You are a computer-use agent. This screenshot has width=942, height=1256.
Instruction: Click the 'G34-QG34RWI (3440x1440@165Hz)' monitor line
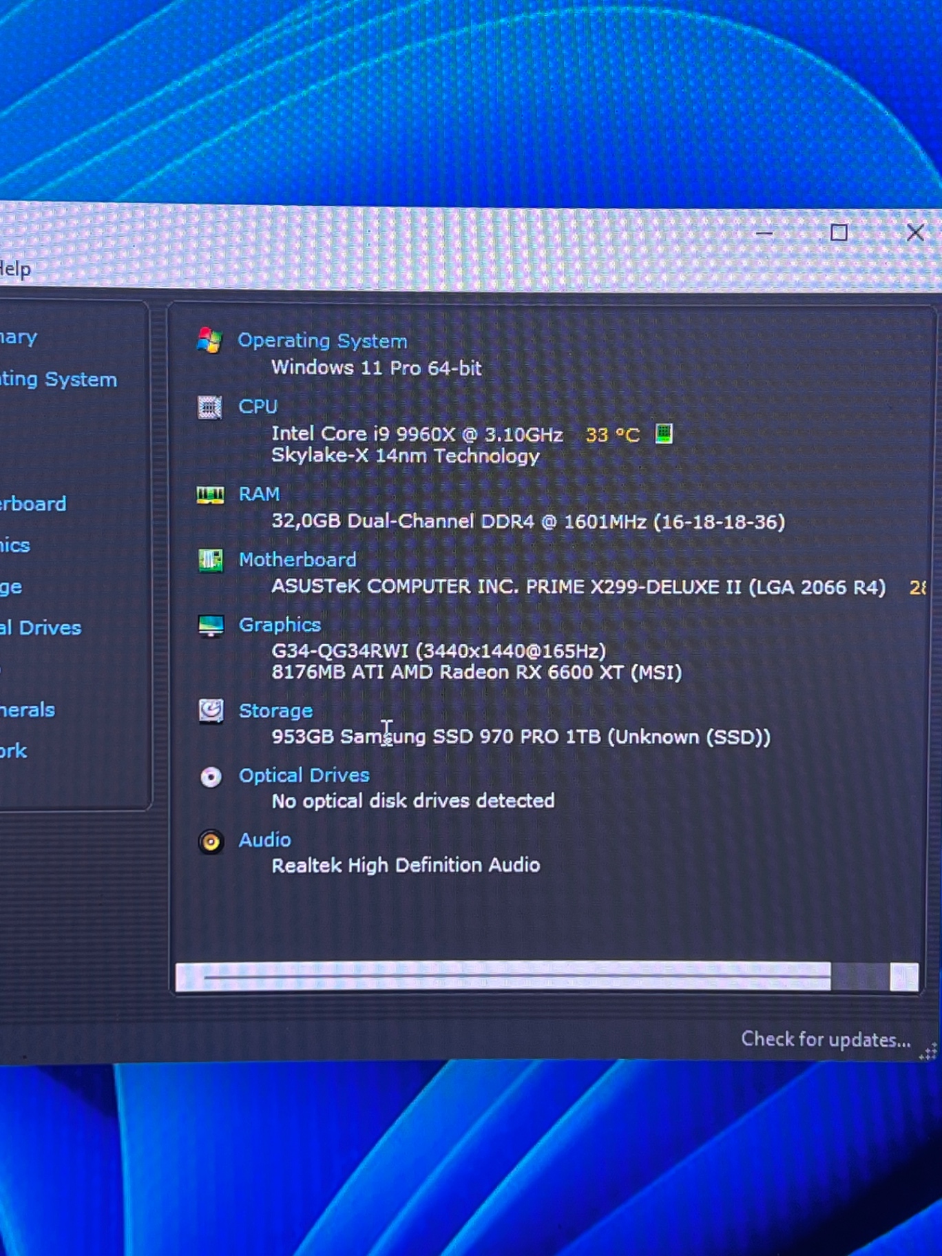coord(439,651)
